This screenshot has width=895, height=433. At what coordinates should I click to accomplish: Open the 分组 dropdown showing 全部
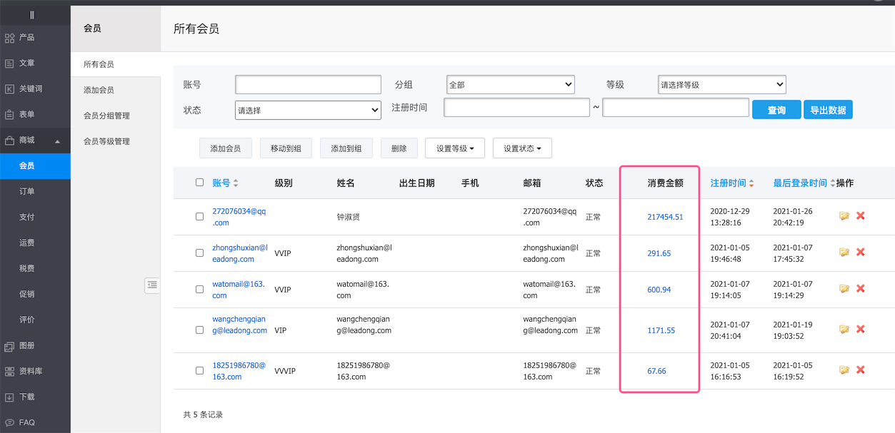[x=510, y=84]
